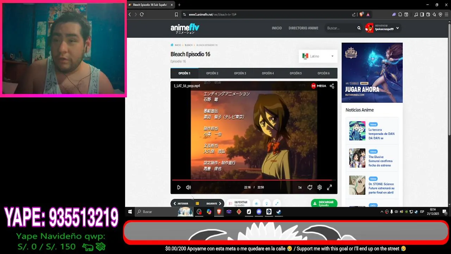451x254 pixels.
Task: Open DIRECTORIO ANIME navigation link
Action: (x=303, y=28)
